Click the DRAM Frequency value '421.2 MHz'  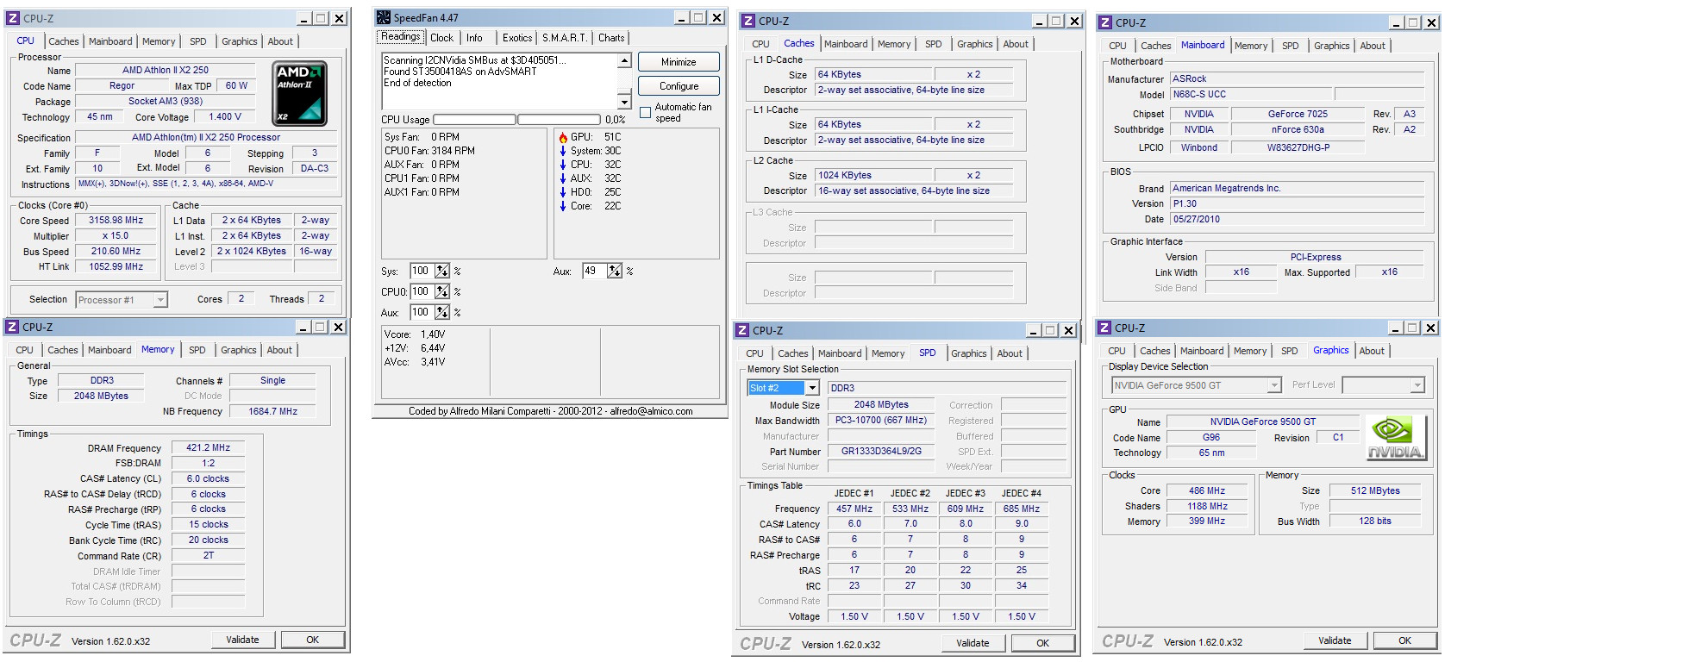point(209,448)
